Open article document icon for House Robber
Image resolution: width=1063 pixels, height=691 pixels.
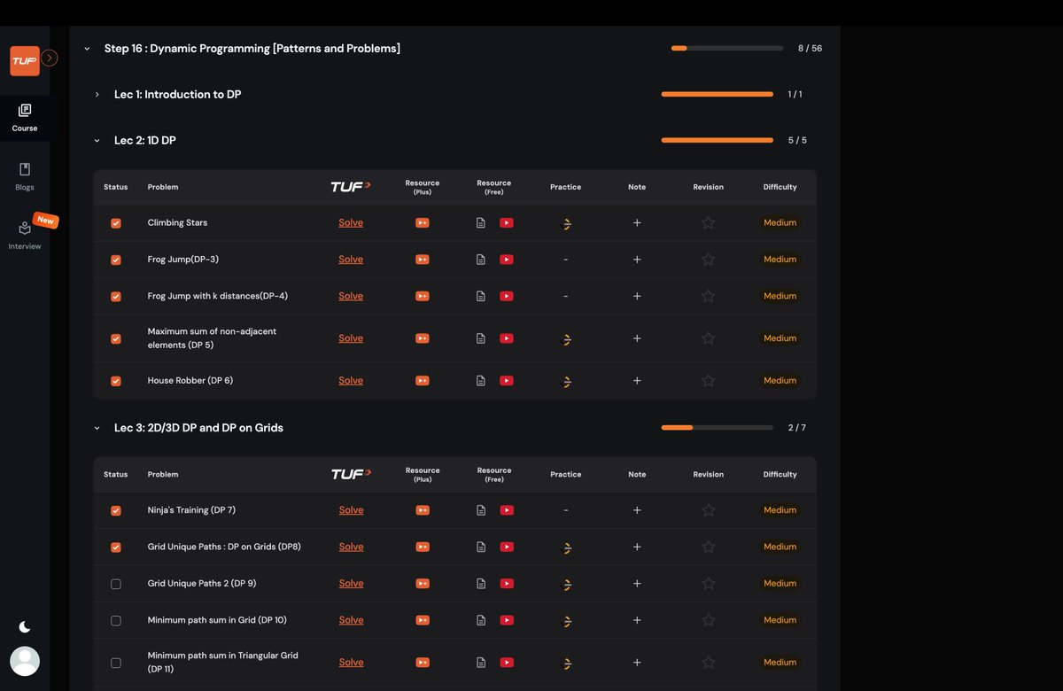tap(481, 381)
